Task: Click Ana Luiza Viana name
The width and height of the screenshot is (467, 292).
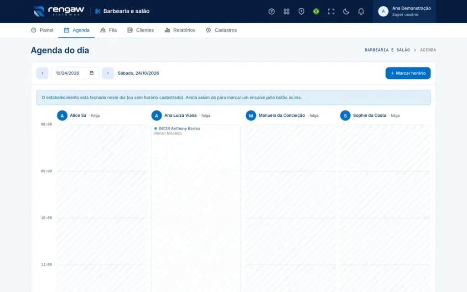Action: [x=181, y=115]
